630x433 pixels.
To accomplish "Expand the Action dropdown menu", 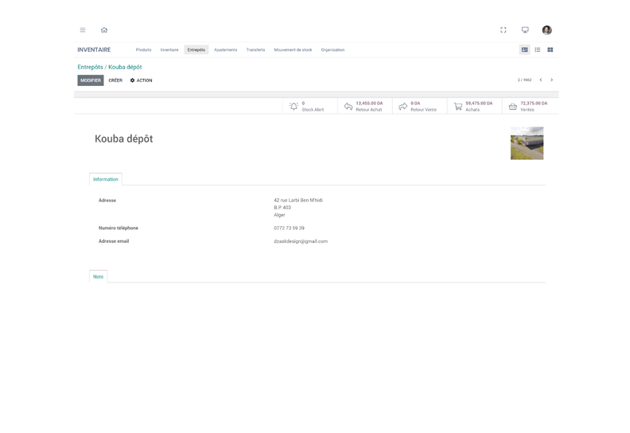I will pyautogui.click(x=142, y=80).
